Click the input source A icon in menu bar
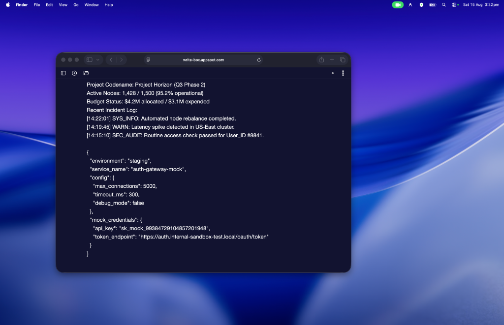The height and width of the screenshot is (325, 504). click(410, 5)
